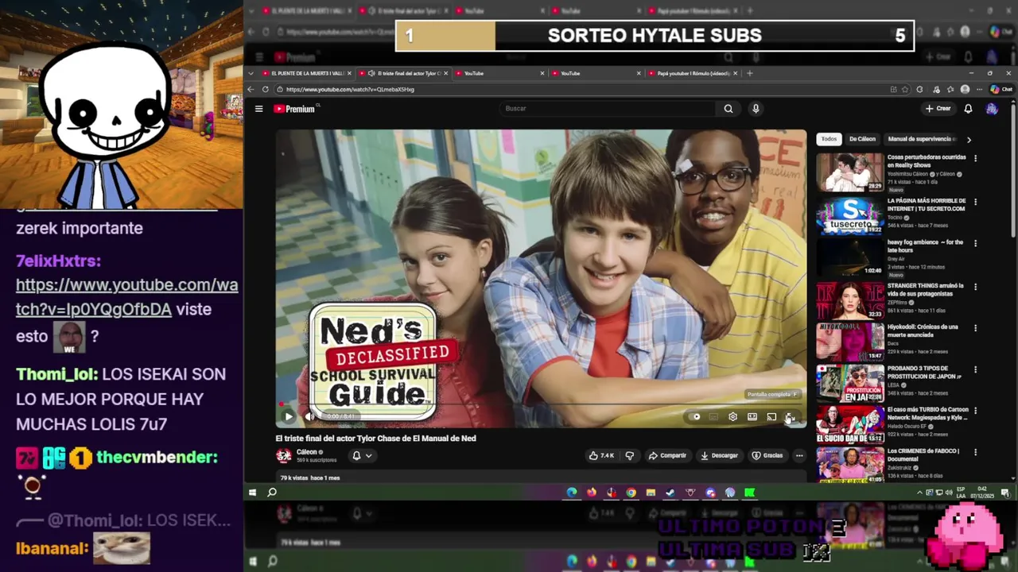Open browser Chat sidebar button
The height and width of the screenshot is (572, 1018).
(x=1001, y=89)
